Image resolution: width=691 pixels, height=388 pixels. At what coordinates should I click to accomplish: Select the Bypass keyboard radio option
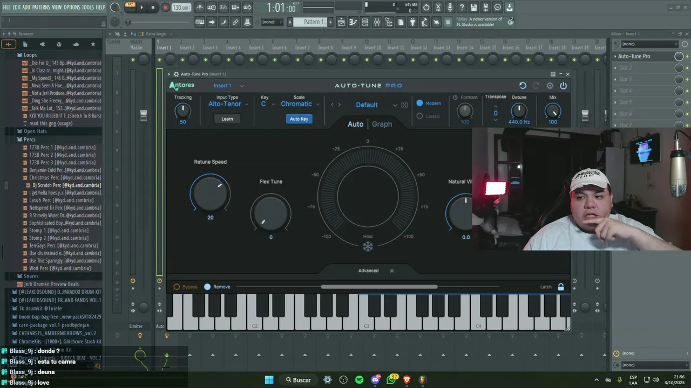click(x=177, y=287)
